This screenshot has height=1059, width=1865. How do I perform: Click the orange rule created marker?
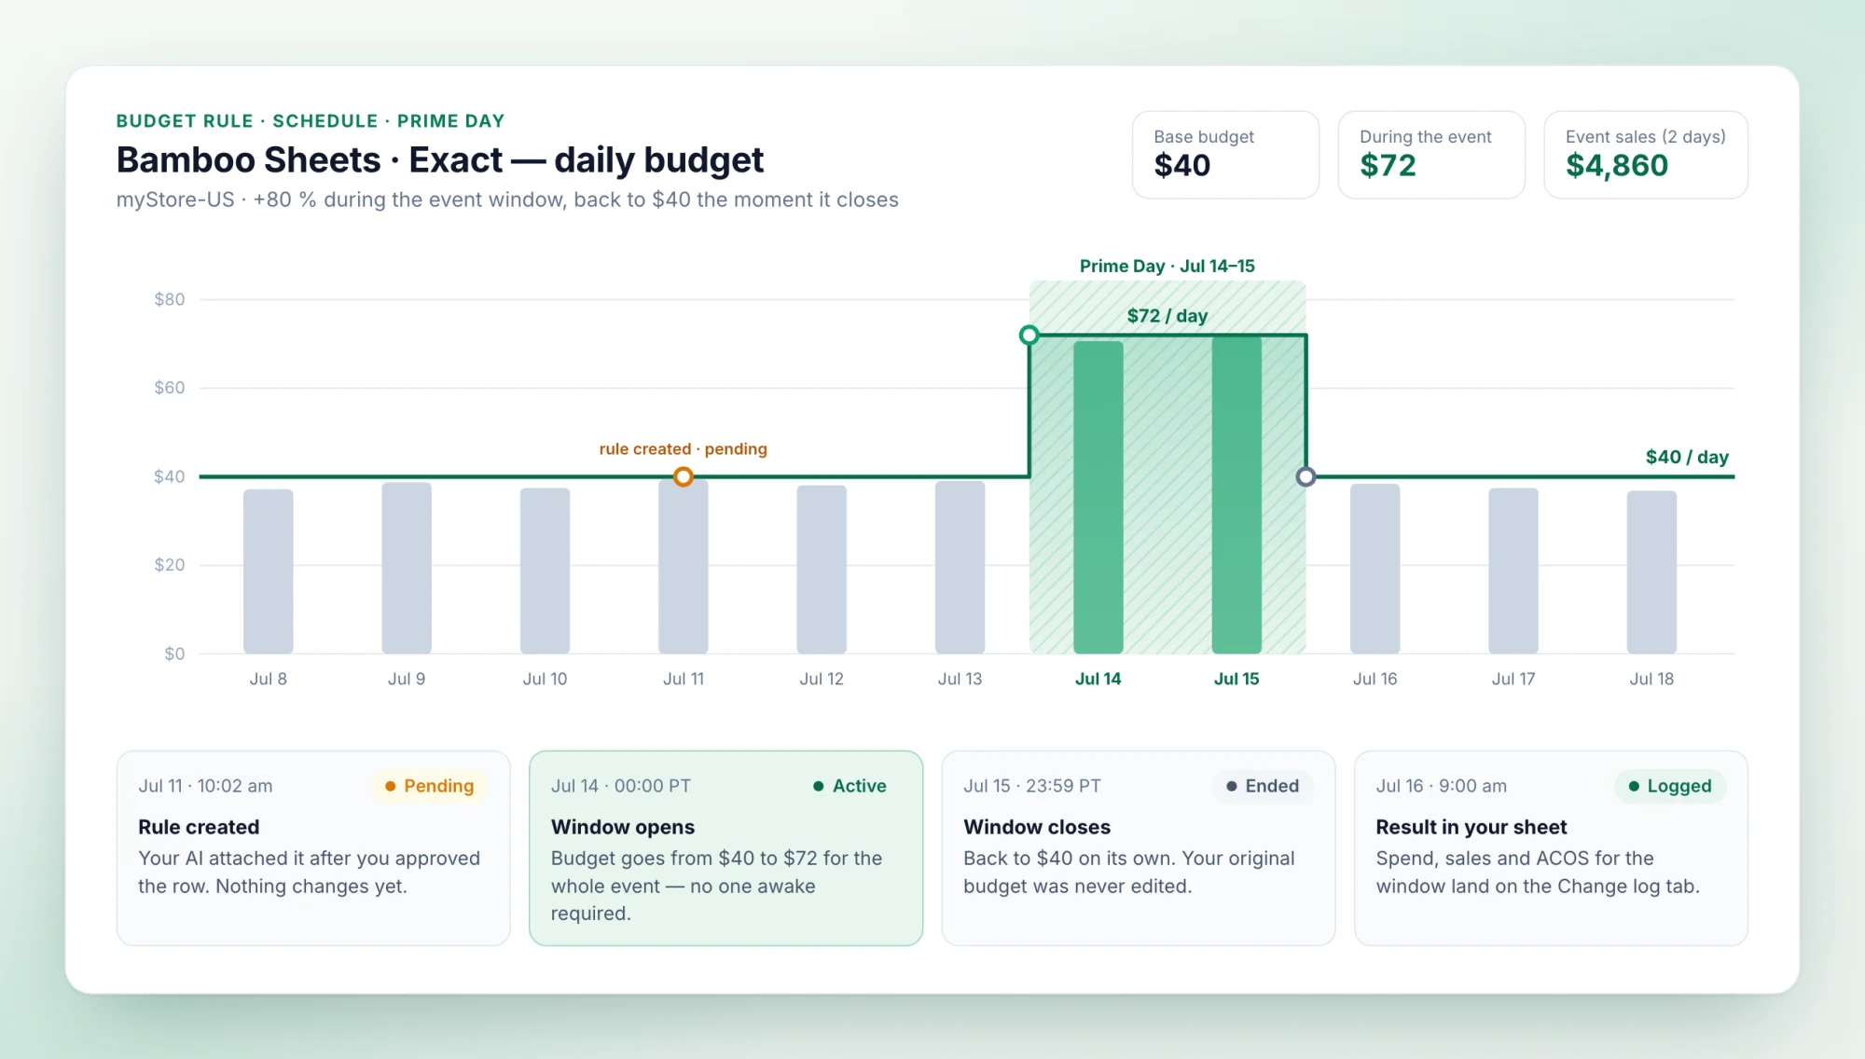684,477
